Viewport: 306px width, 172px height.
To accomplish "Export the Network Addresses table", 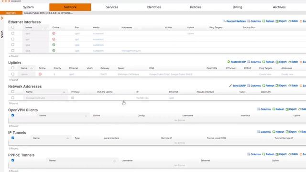I will pos(281,86).
